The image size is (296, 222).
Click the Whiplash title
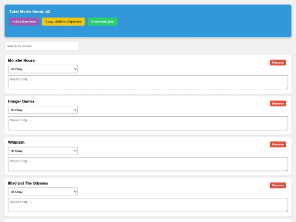[x=16, y=143]
